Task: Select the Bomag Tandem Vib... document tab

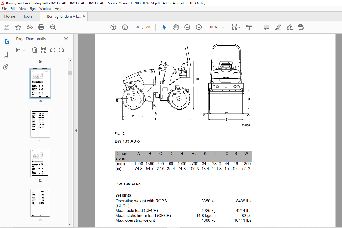Action: click(64, 16)
